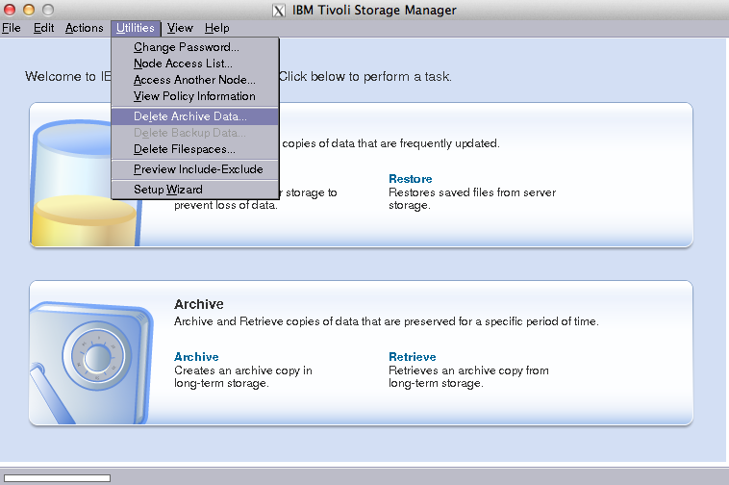Image resolution: width=729 pixels, height=485 pixels.
Task: Choose Node Access List menu entry
Action: click(x=183, y=64)
